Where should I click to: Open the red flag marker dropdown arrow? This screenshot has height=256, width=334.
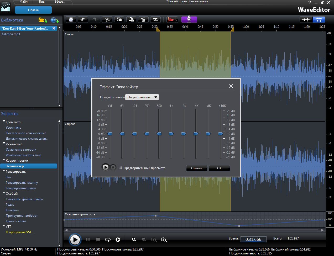pos(176,20)
